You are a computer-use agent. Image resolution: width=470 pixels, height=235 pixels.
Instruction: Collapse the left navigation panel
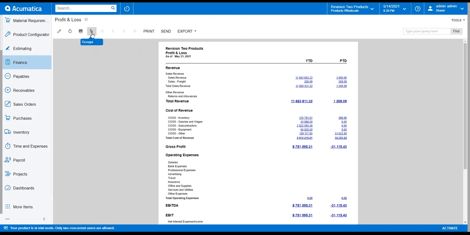tap(44, 219)
